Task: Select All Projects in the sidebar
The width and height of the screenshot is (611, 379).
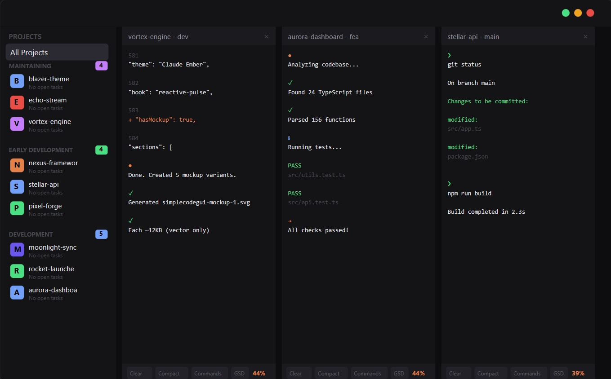Action: coord(57,52)
